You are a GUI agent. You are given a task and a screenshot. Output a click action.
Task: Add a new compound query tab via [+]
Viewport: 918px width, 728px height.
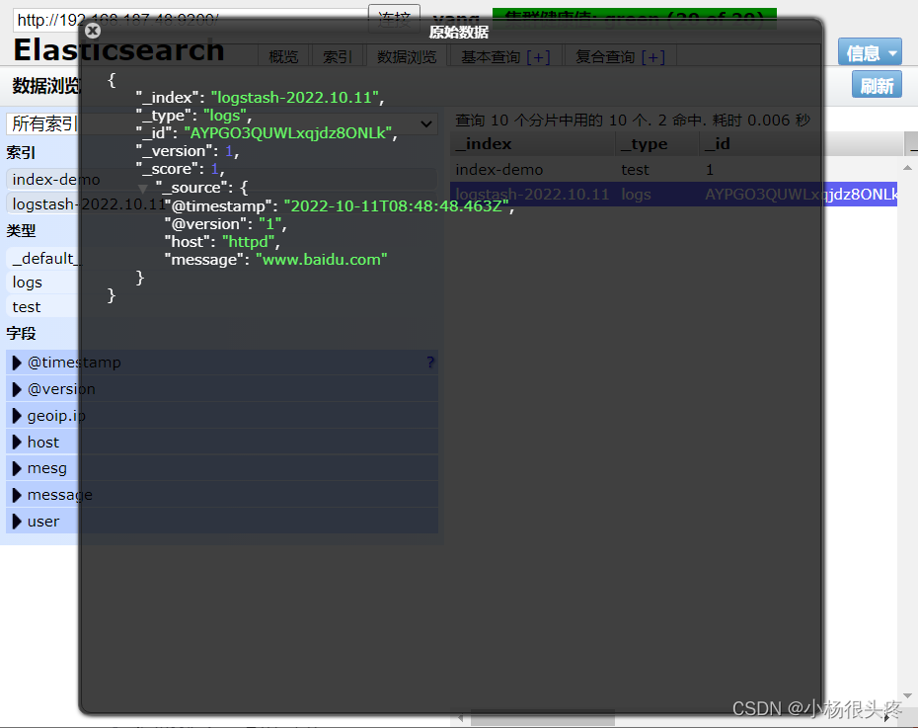[652, 57]
